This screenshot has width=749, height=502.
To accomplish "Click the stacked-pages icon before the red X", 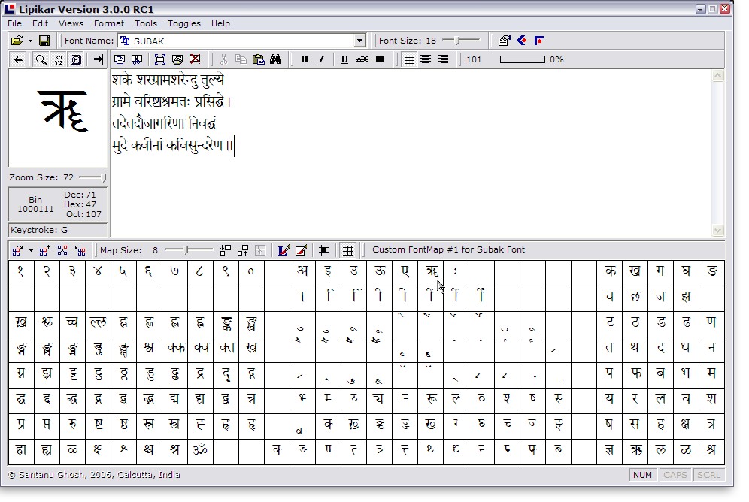I will tap(177, 59).
